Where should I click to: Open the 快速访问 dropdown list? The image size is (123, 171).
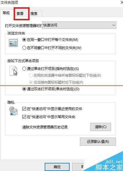(x=79, y=25)
